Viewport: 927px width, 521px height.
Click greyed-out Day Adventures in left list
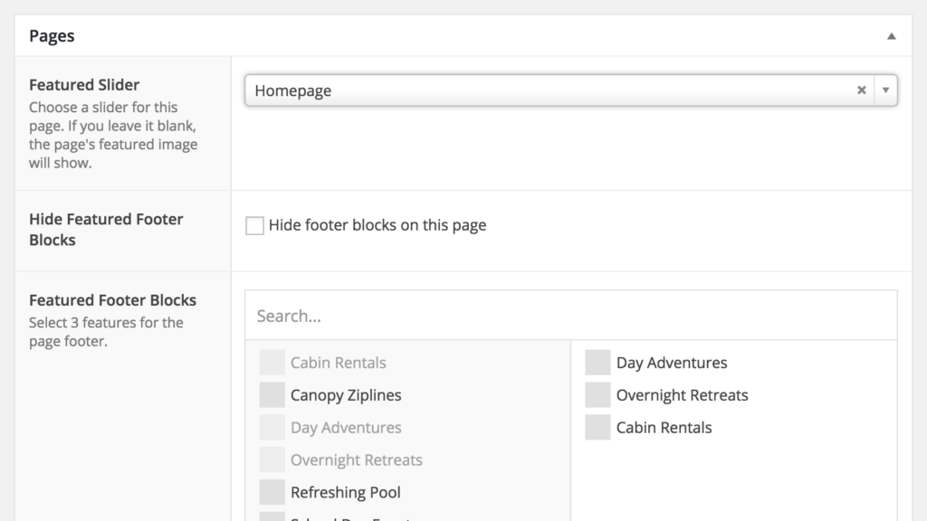pos(346,428)
